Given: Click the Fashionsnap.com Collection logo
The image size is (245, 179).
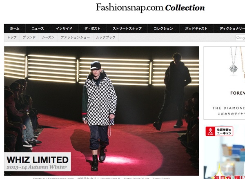Looking at the screenshot, I should [x=150, y=8].
